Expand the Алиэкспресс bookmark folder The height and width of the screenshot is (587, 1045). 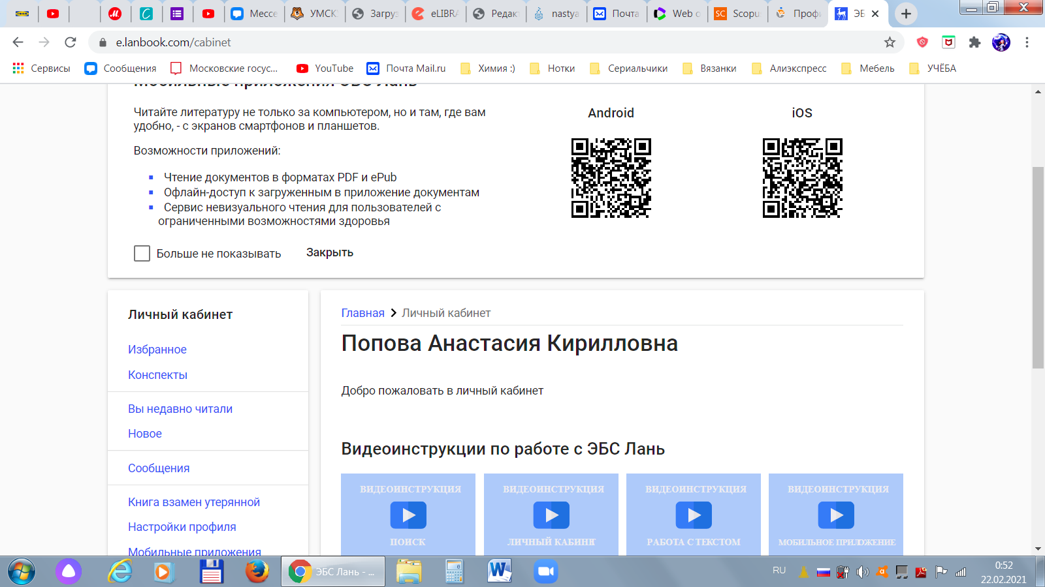790,68
